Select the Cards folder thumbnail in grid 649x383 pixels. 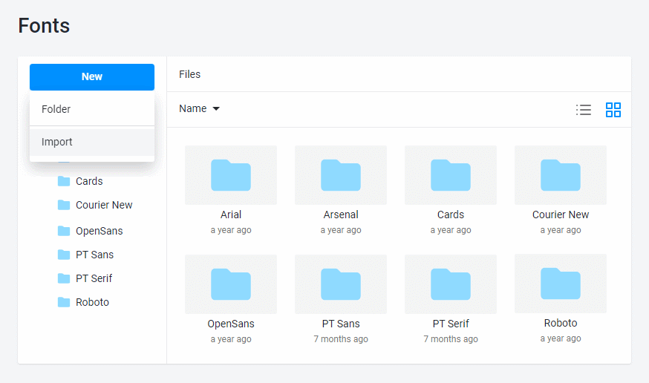click(x=451, y=175)
